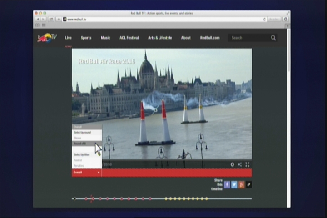Open the Sports menu
Screen dimensions: 327x218
86,38
